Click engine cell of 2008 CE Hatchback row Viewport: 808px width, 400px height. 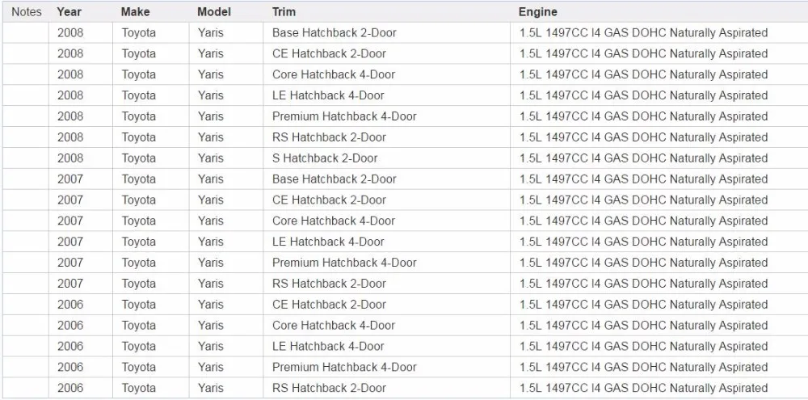[x=643, y=54]
